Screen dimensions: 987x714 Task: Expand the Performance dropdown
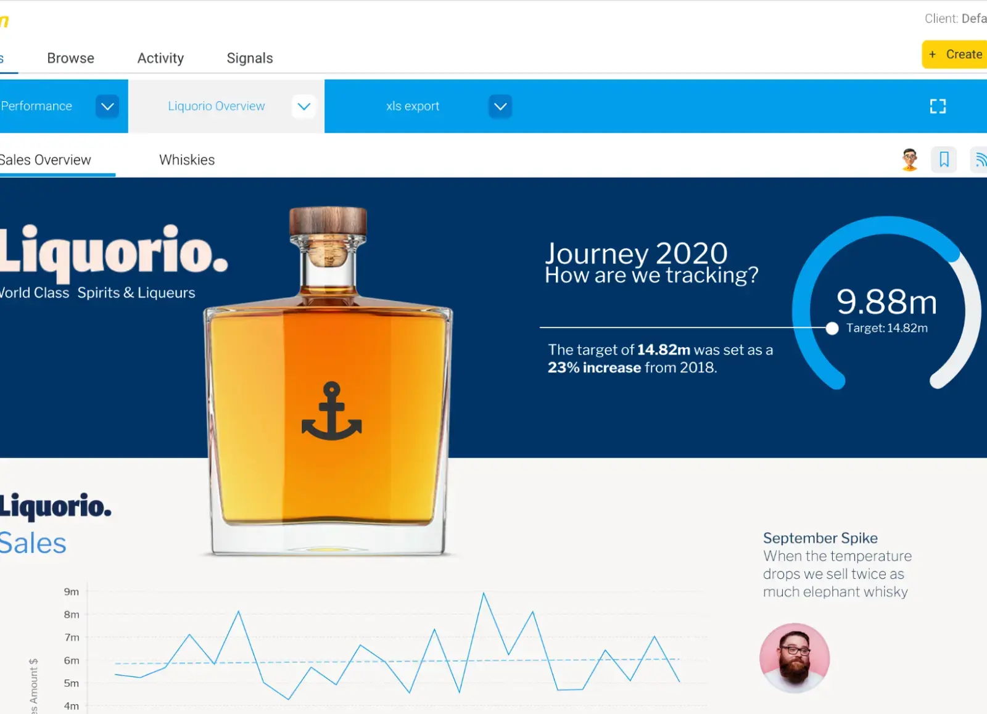(x=107, y=106)
